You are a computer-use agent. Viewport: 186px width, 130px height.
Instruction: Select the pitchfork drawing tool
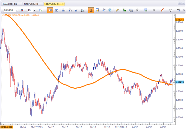pos(137,10)
